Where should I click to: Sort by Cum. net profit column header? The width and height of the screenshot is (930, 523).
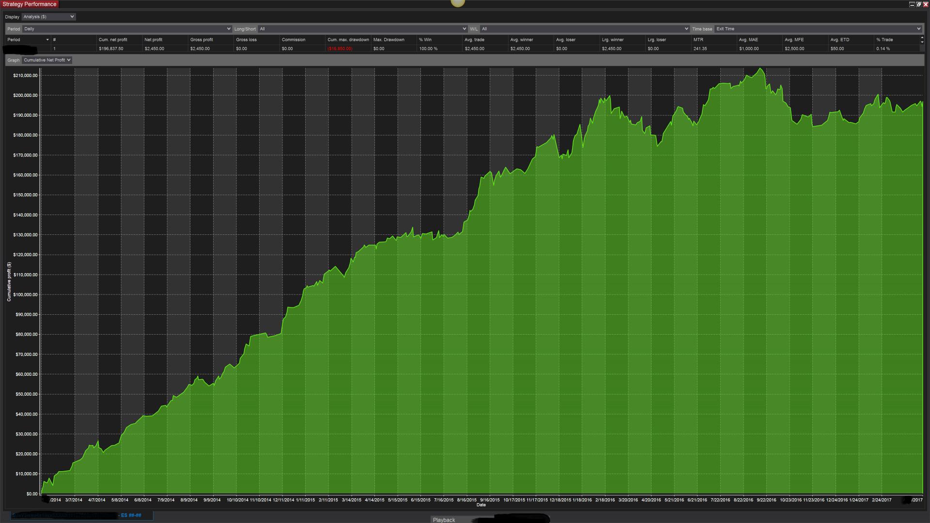(113, 40)
